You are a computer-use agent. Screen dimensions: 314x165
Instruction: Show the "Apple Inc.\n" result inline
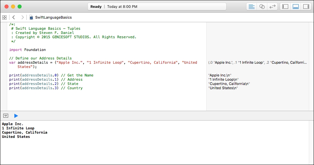tap(220, 75)
